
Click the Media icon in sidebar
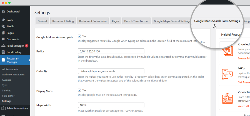[x=3, y=27]
